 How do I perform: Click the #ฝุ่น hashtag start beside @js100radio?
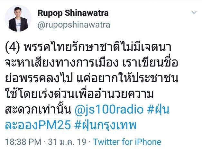click(158, 109)
